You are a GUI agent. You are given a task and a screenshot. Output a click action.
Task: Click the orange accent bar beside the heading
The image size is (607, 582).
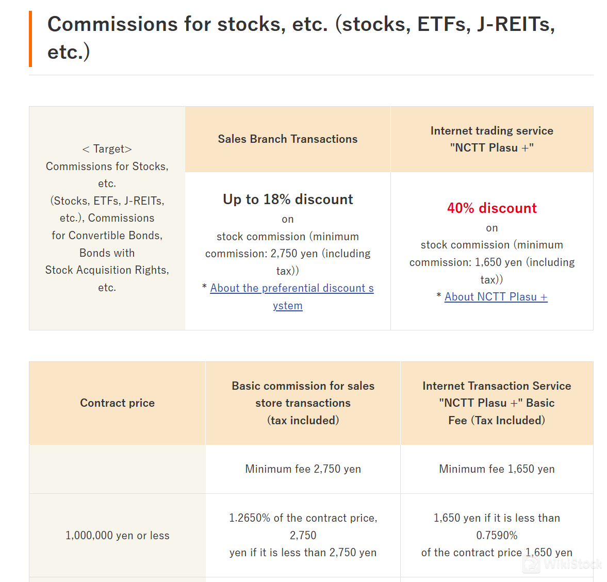30,39
